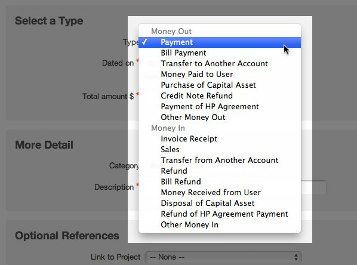Pick Disposal of Capital Asset
357x265 pixels.
click(x=220, y=204)
